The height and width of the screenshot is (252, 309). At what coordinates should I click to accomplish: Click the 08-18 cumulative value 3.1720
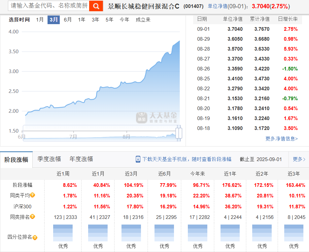pyautogui.click(x=262, y=128)
